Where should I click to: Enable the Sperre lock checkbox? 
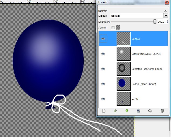[113, 27]
